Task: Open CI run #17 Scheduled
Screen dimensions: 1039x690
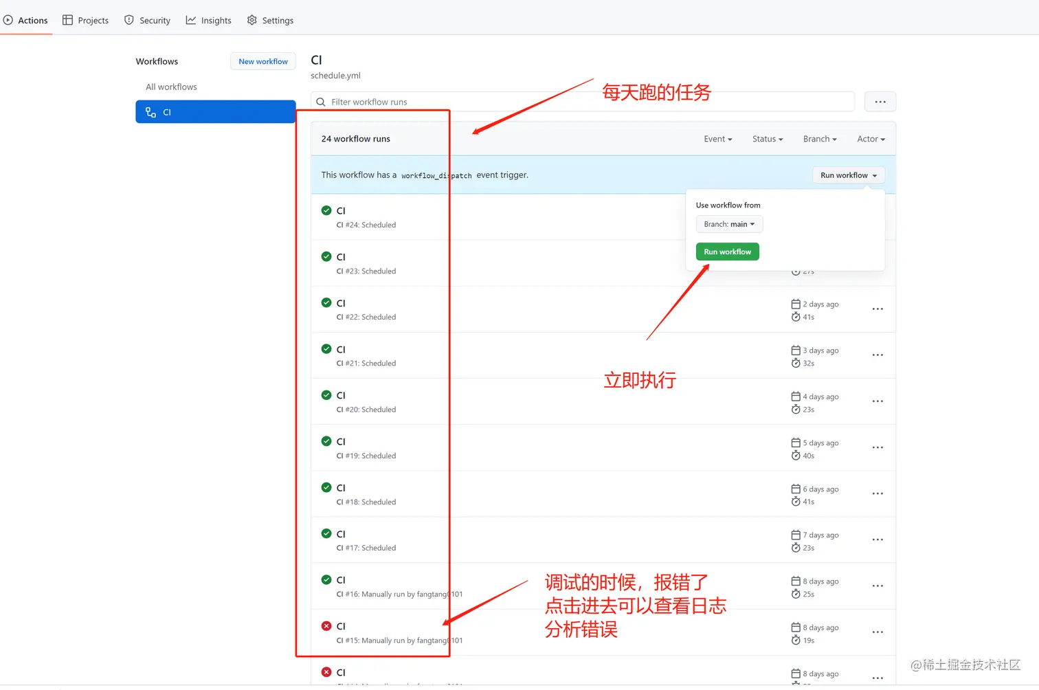Action: pyautogui.click(x=341, y=534)
